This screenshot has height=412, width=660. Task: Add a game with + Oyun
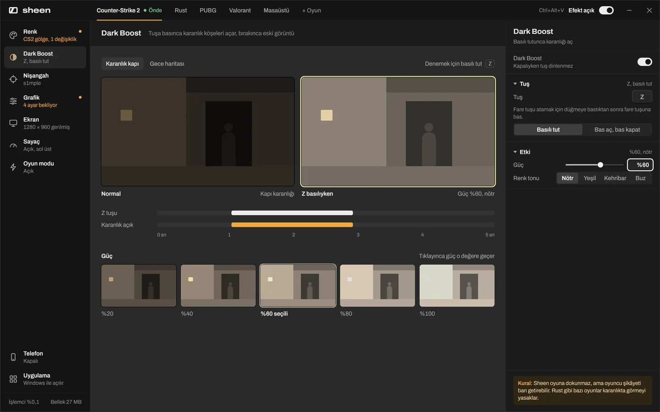coord(311,10)
